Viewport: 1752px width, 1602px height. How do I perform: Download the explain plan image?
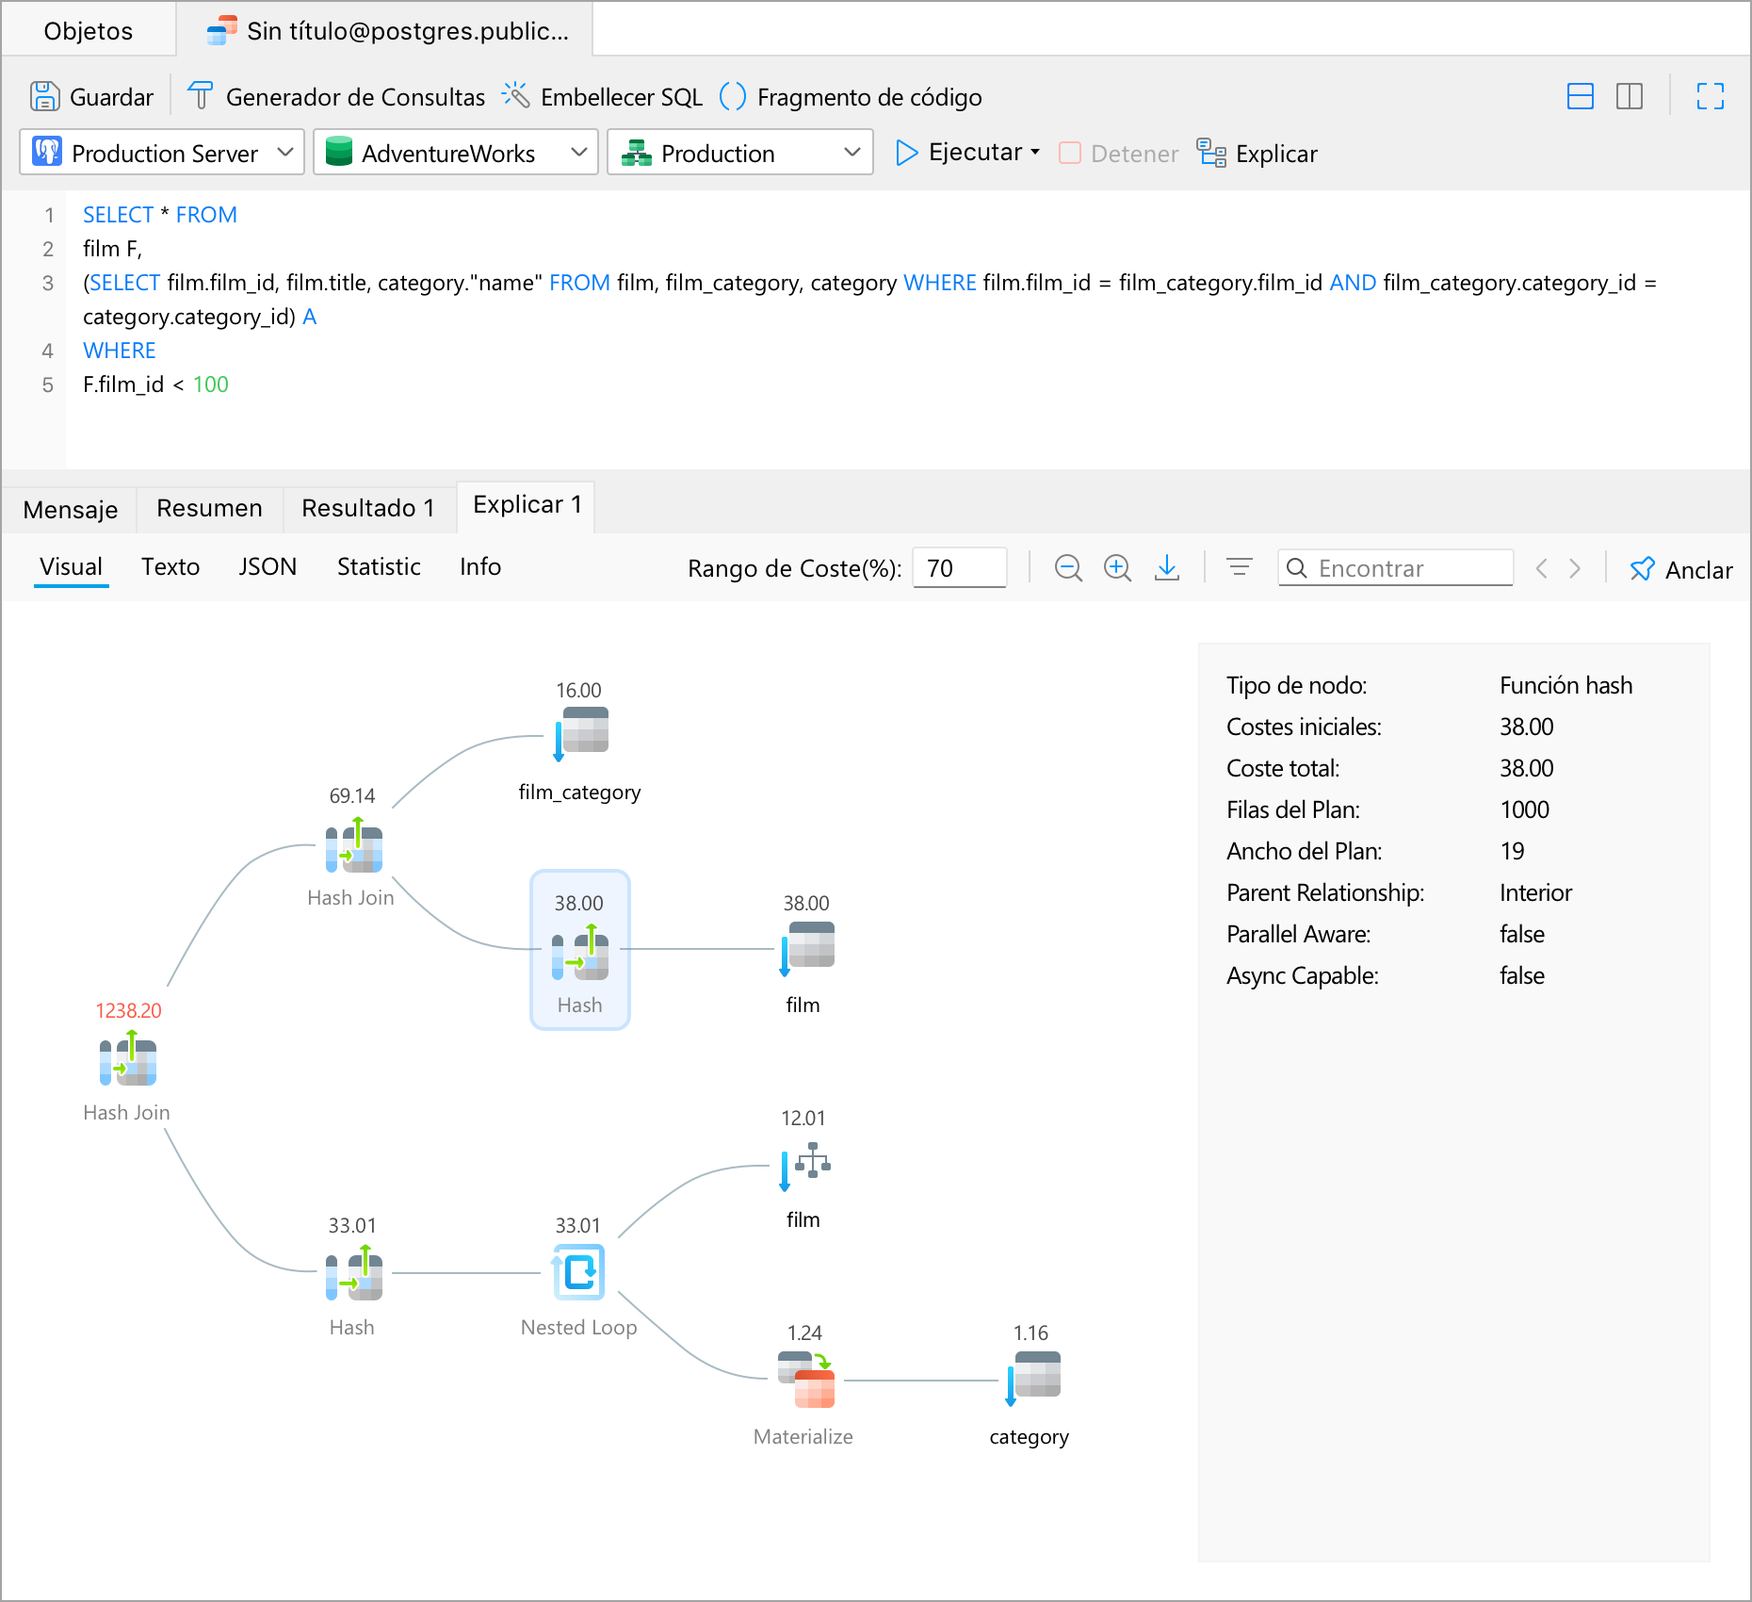1167,568
